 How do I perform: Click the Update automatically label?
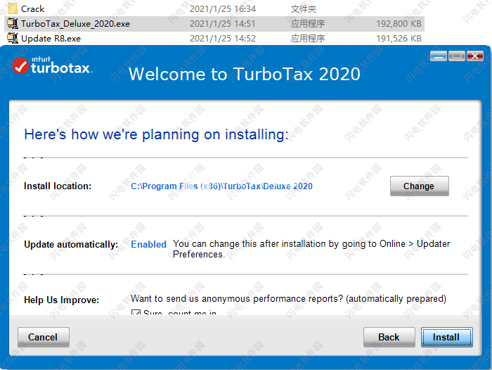tap(71, 245)
